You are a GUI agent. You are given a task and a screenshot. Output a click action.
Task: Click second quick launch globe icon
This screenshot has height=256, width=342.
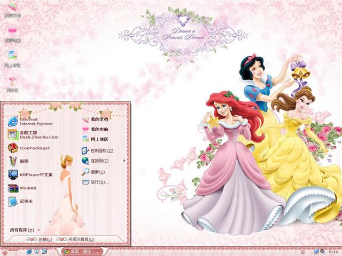(x=37, y=252)
